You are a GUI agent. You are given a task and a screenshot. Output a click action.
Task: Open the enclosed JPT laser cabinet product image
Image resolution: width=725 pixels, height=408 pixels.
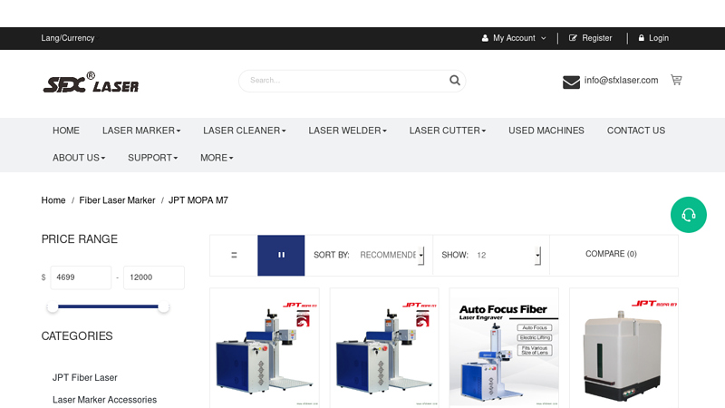623,348
